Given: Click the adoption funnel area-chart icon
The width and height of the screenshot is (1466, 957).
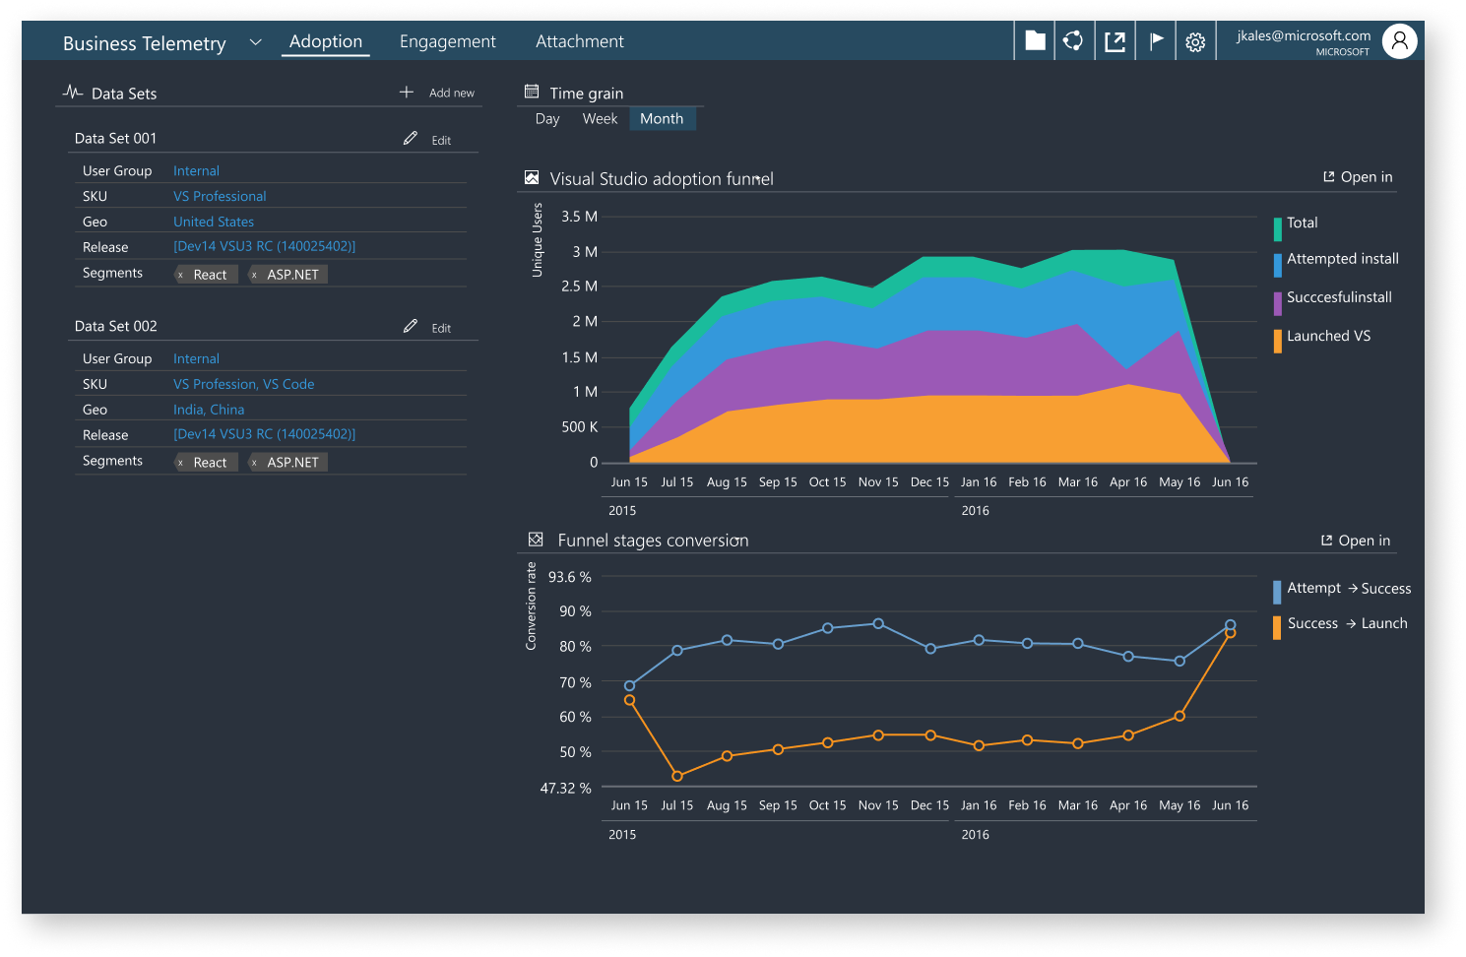Looking at the screenshot, I should coord(532,177).
